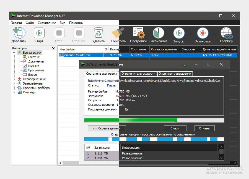249x179 pixels.
Task: Collapse the Все загрузки tree node
Action: pyautogui.click(x=14, y=53)
